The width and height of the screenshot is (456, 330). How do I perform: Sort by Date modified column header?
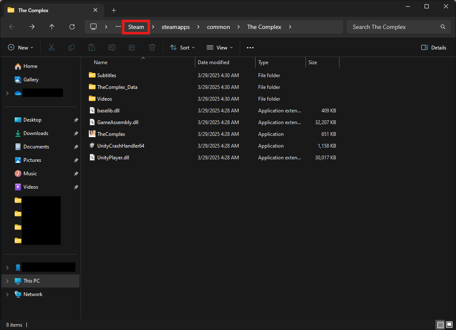[213, 62]
